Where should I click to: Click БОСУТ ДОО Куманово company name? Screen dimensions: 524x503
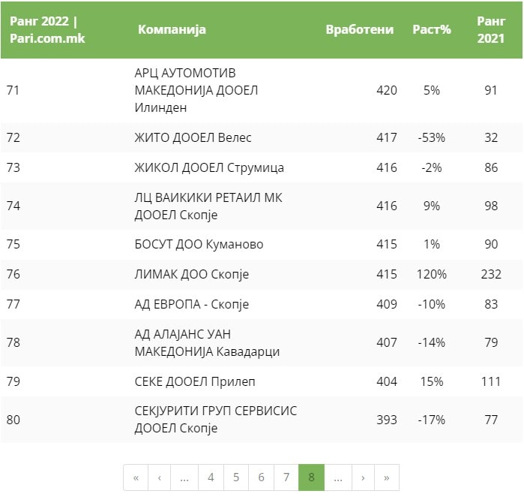click(x=199, y=245)
